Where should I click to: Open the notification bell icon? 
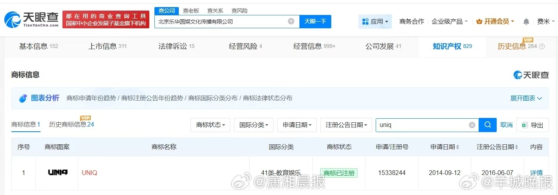(x=526, y=22)
